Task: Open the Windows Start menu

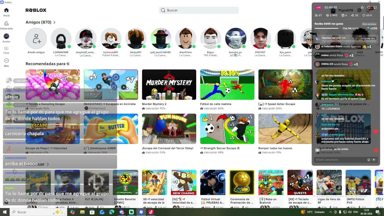Action: pyautogui.click(x=5, y=212)
